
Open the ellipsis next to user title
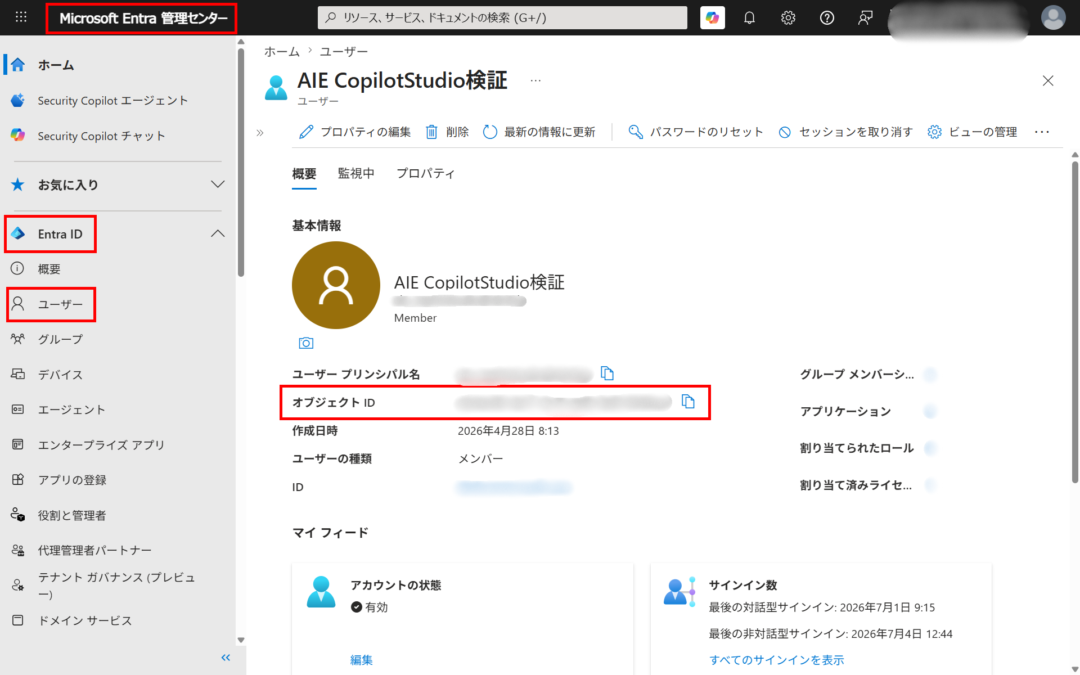click(x=535, y=81)
